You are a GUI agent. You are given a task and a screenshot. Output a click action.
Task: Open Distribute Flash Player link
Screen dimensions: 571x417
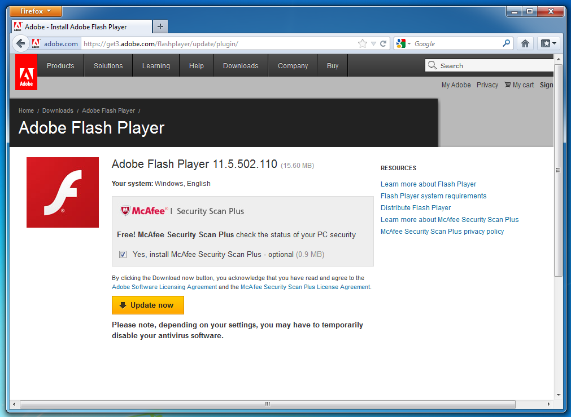416,208
